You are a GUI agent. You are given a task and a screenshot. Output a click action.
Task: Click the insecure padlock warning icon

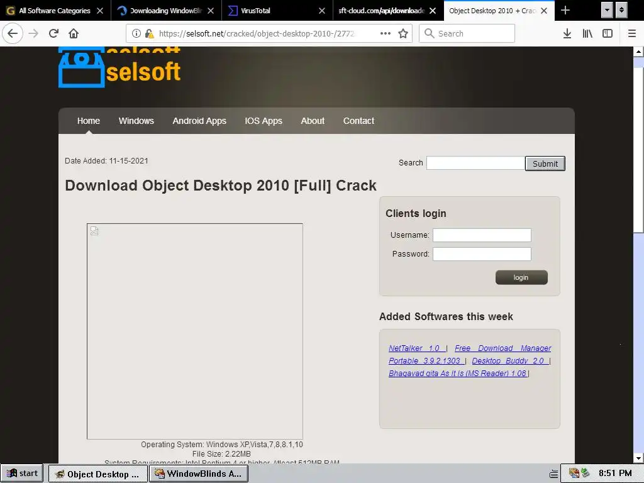pos(150,33)
